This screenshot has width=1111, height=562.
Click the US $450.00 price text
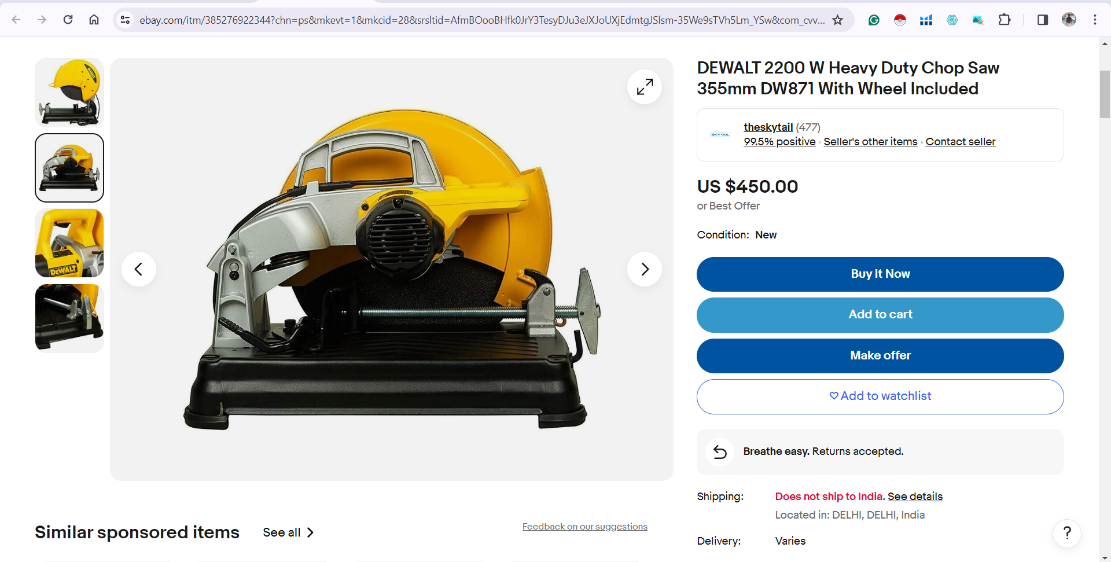coord(748,186)
